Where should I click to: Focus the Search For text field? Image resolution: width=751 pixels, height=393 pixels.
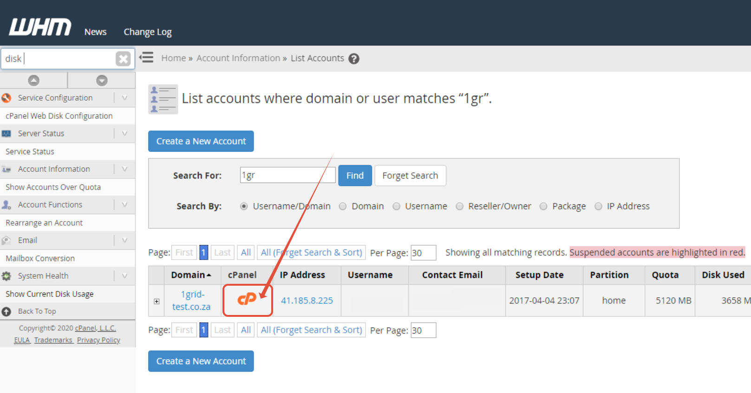pyautogui.click(x=287, y=175)
